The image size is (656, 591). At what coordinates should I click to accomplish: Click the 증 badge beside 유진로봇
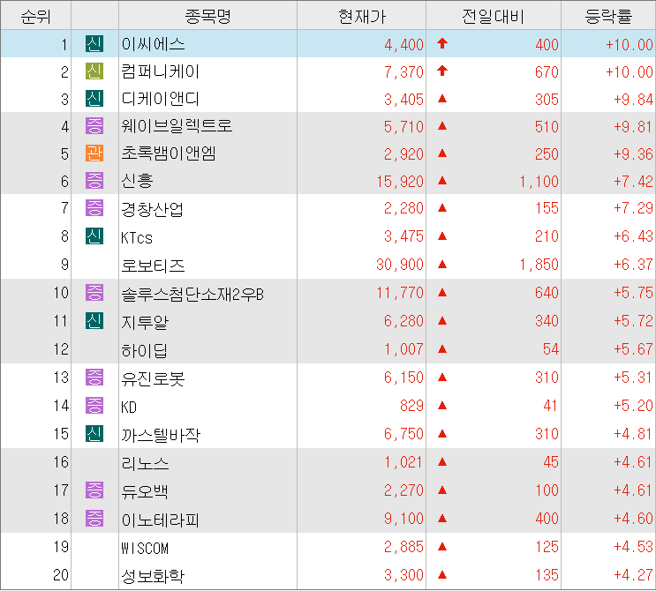click(x=94, y=377)
